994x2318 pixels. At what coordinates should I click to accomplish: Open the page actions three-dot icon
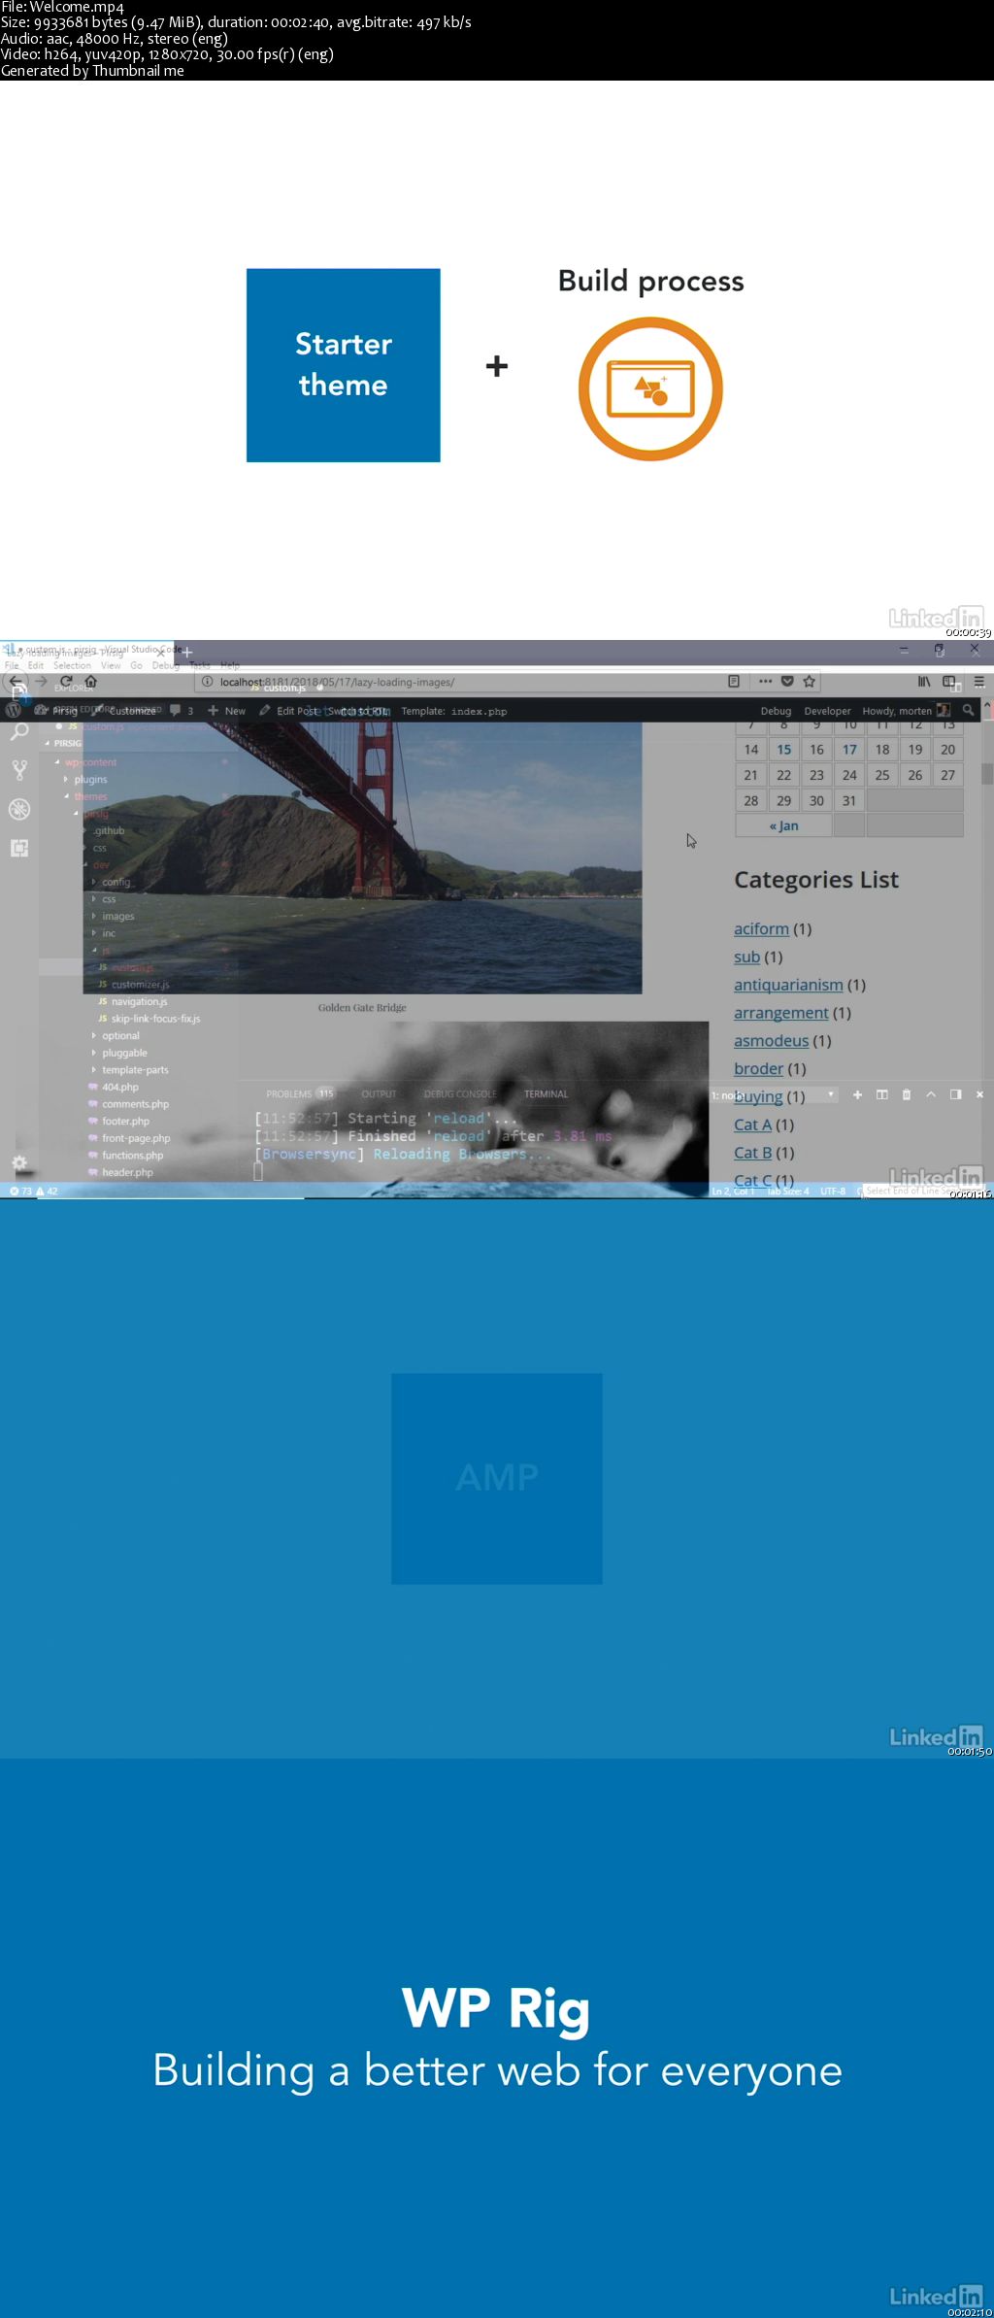[x=765, y=682]
